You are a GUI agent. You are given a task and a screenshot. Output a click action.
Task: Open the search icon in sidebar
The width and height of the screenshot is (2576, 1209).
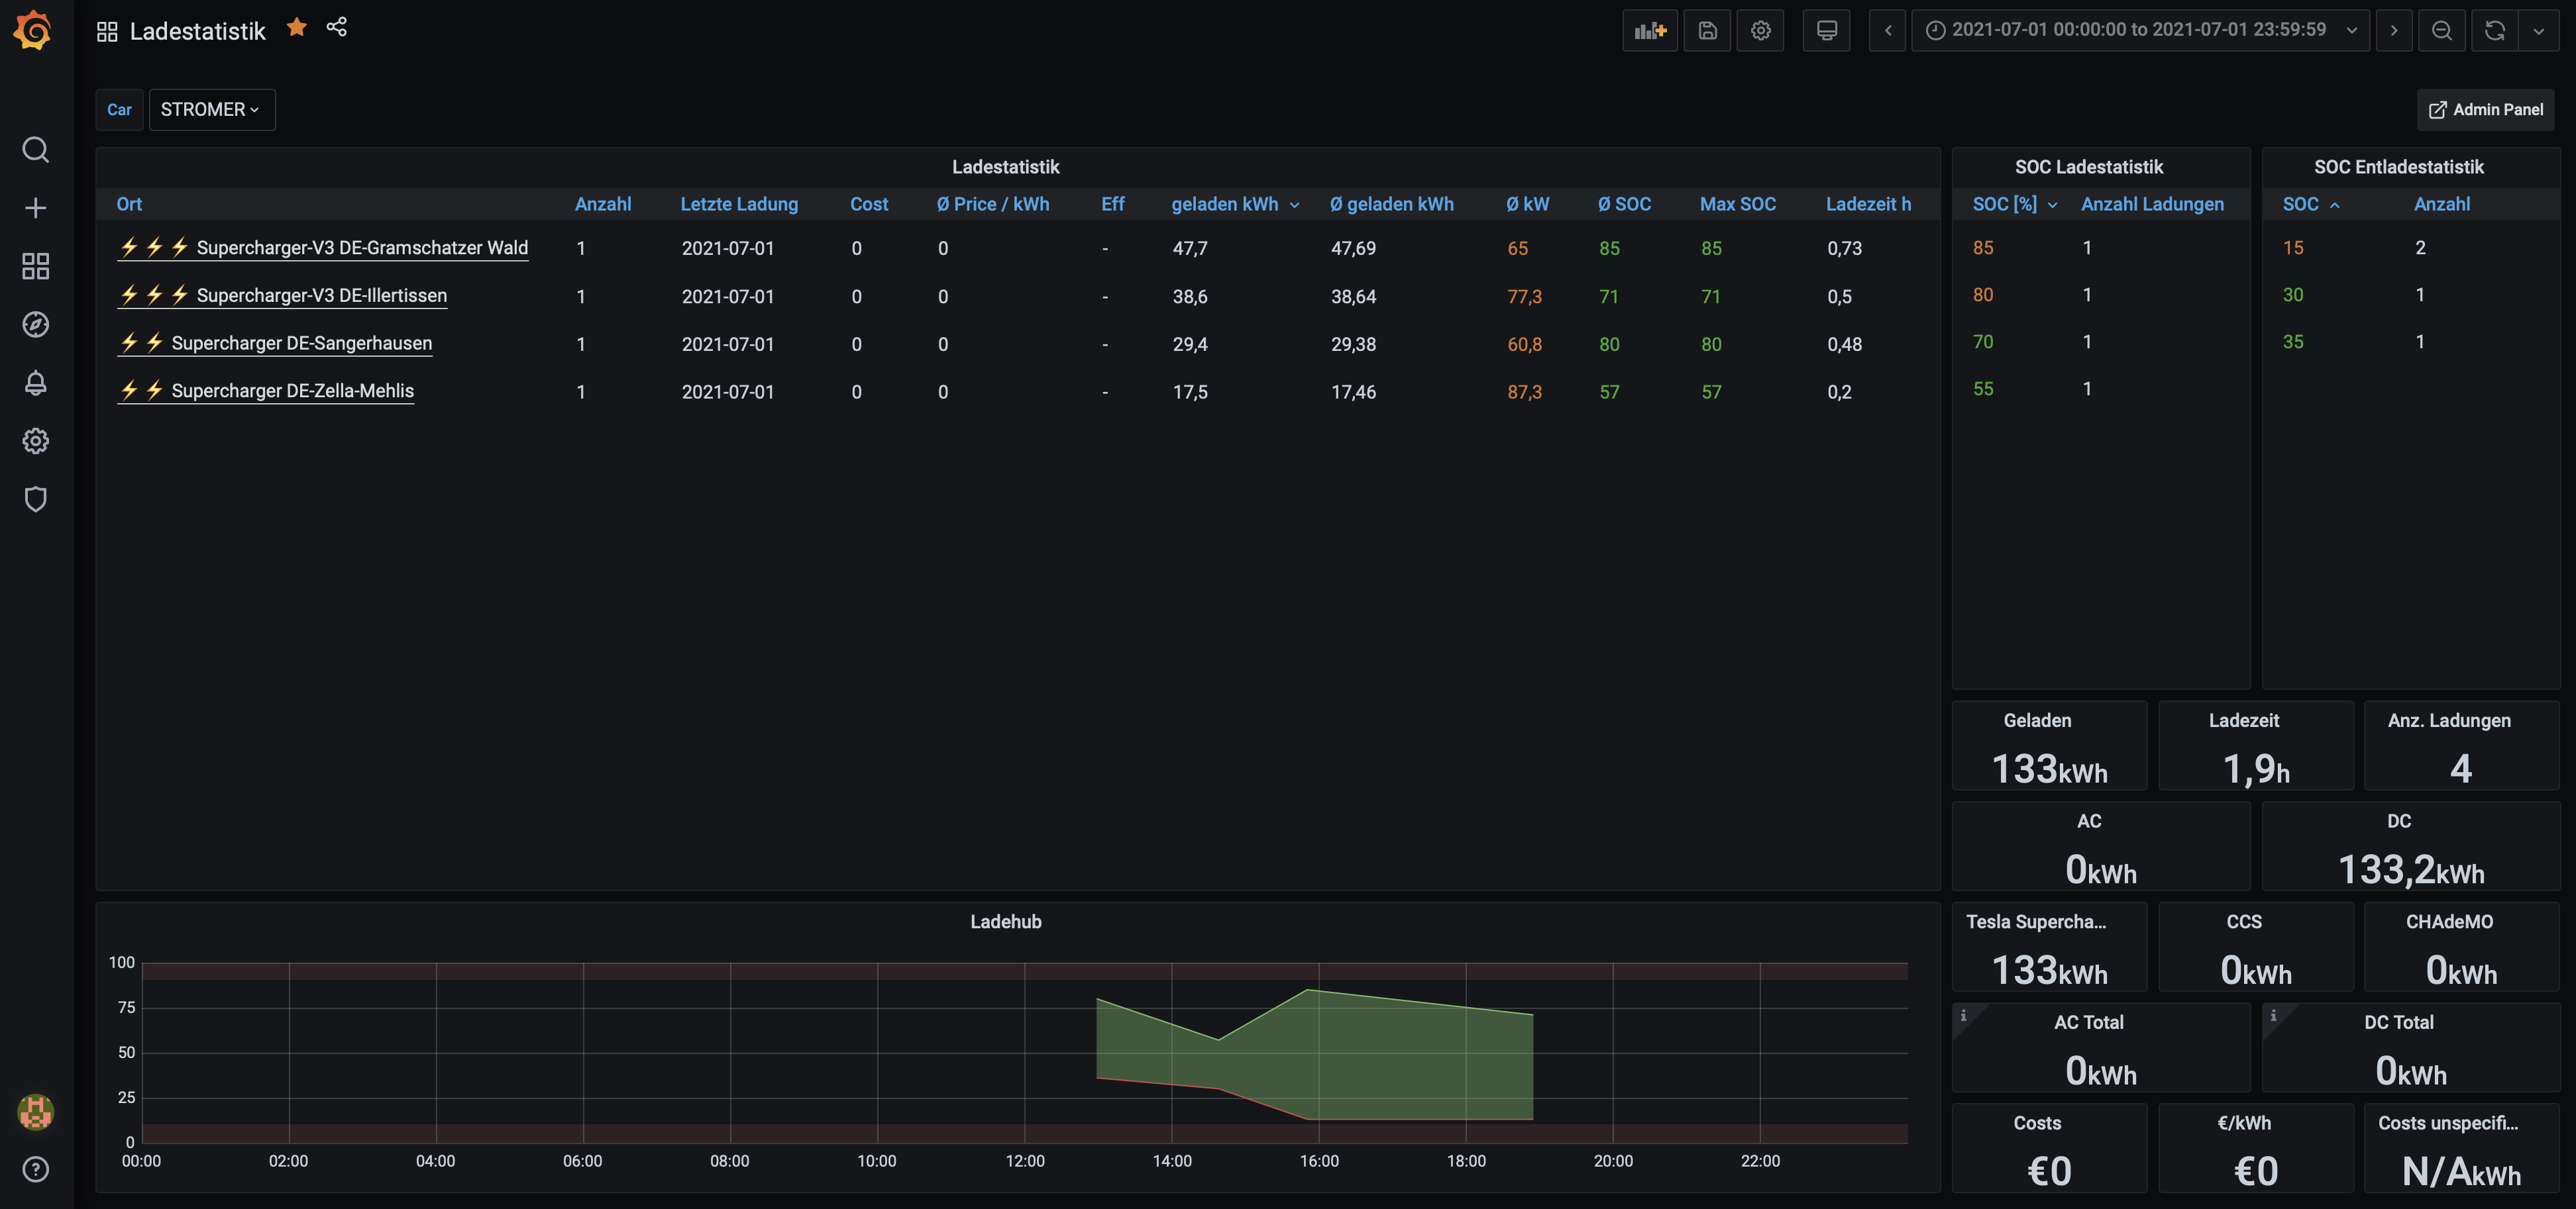click(x=35, y=150)
